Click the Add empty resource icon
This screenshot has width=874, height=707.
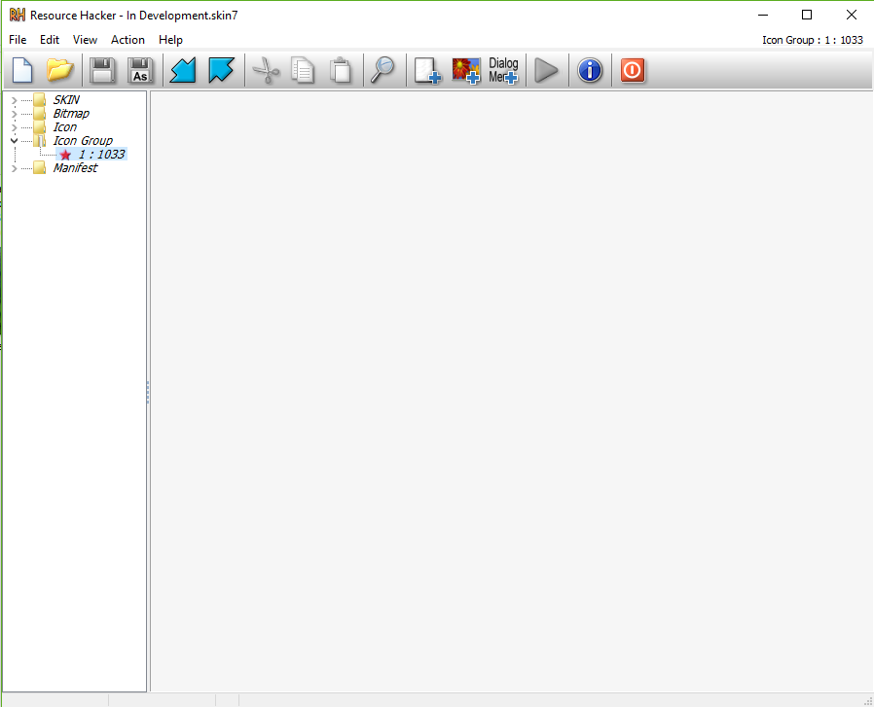[427, 71]
